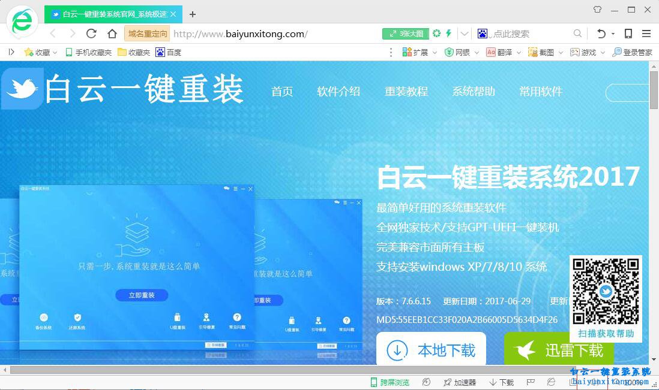Image resolution: width=659 pixels, height=390 pixels.
Task: Open the 截图 screenshot tool
Action: tap(547, 52)
